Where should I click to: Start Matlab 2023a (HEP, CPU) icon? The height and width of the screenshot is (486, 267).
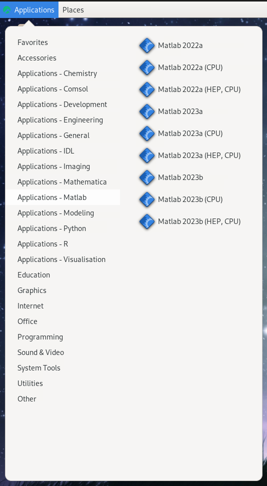147,155
